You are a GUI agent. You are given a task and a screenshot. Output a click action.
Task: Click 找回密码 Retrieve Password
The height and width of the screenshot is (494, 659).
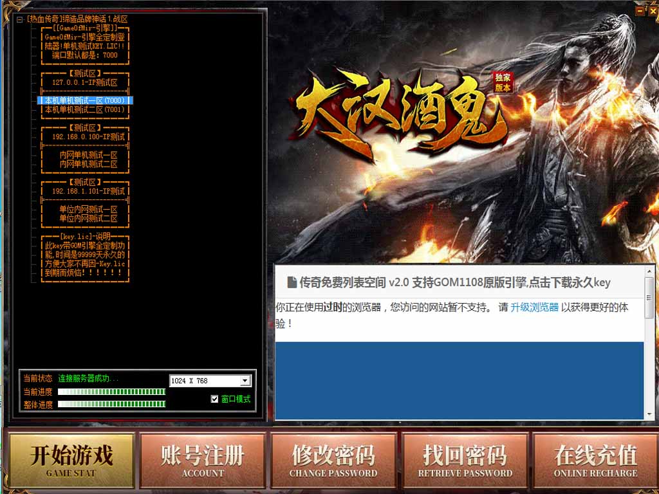tap(465, 460)
